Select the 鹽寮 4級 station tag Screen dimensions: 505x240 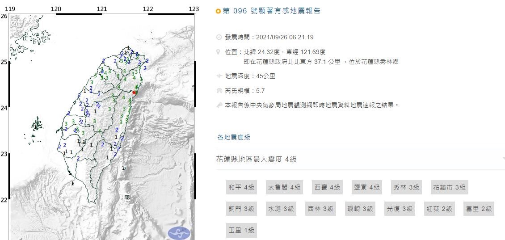(x=367, y=187)
